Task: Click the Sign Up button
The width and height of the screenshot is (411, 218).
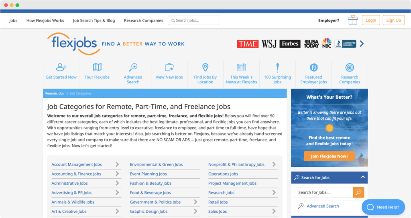Action: (393, 20)
